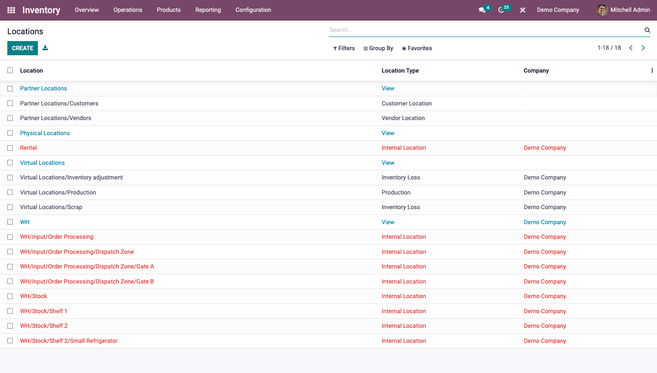Open Virtual Locations/Production row
Viewport: 657px width, 373px height.
328,192
